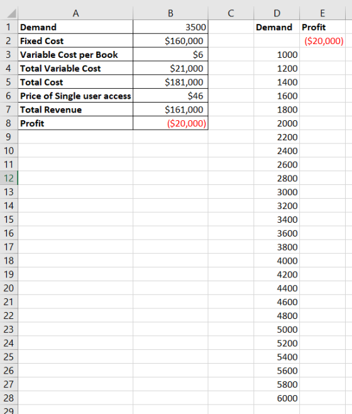
Task: Select the $46 price value
Action: point(170,96)
